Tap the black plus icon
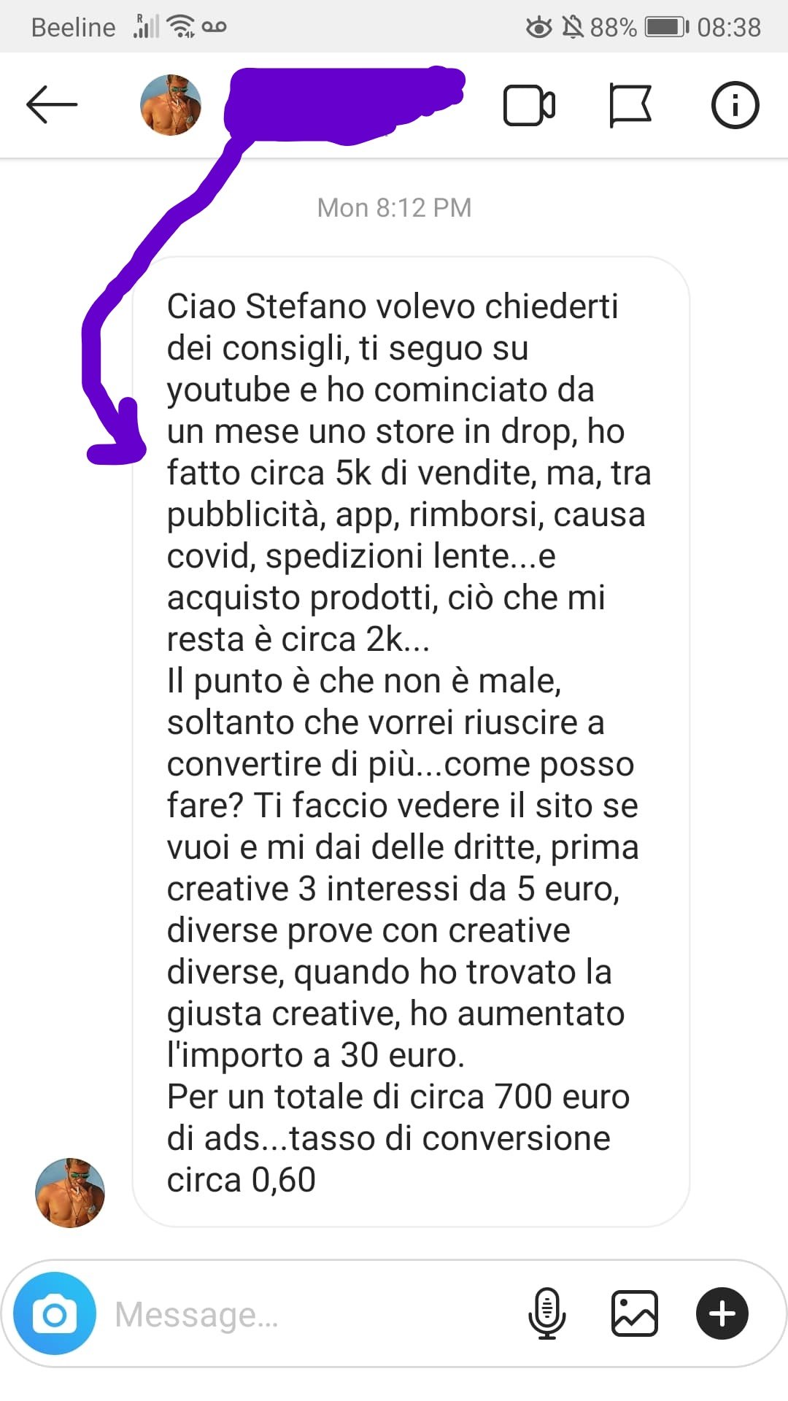This screenshot has height=1401, width=788. point(722,1313)
